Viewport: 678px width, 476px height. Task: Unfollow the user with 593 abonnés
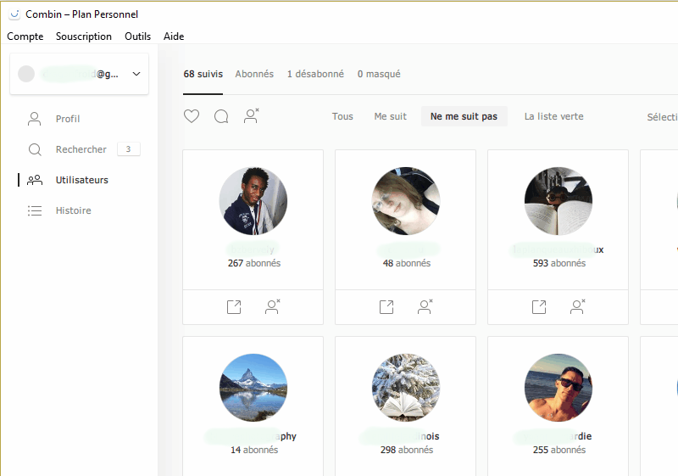pos(578,306)
